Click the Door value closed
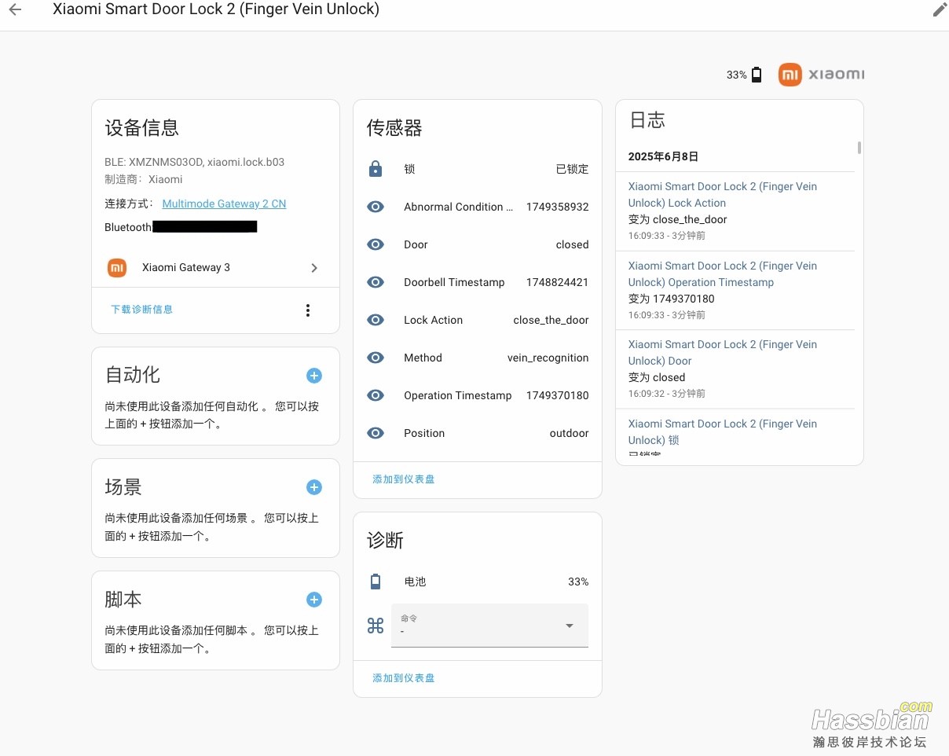The image size is (949, 756). pyautogui.click(x=572, y=244)
